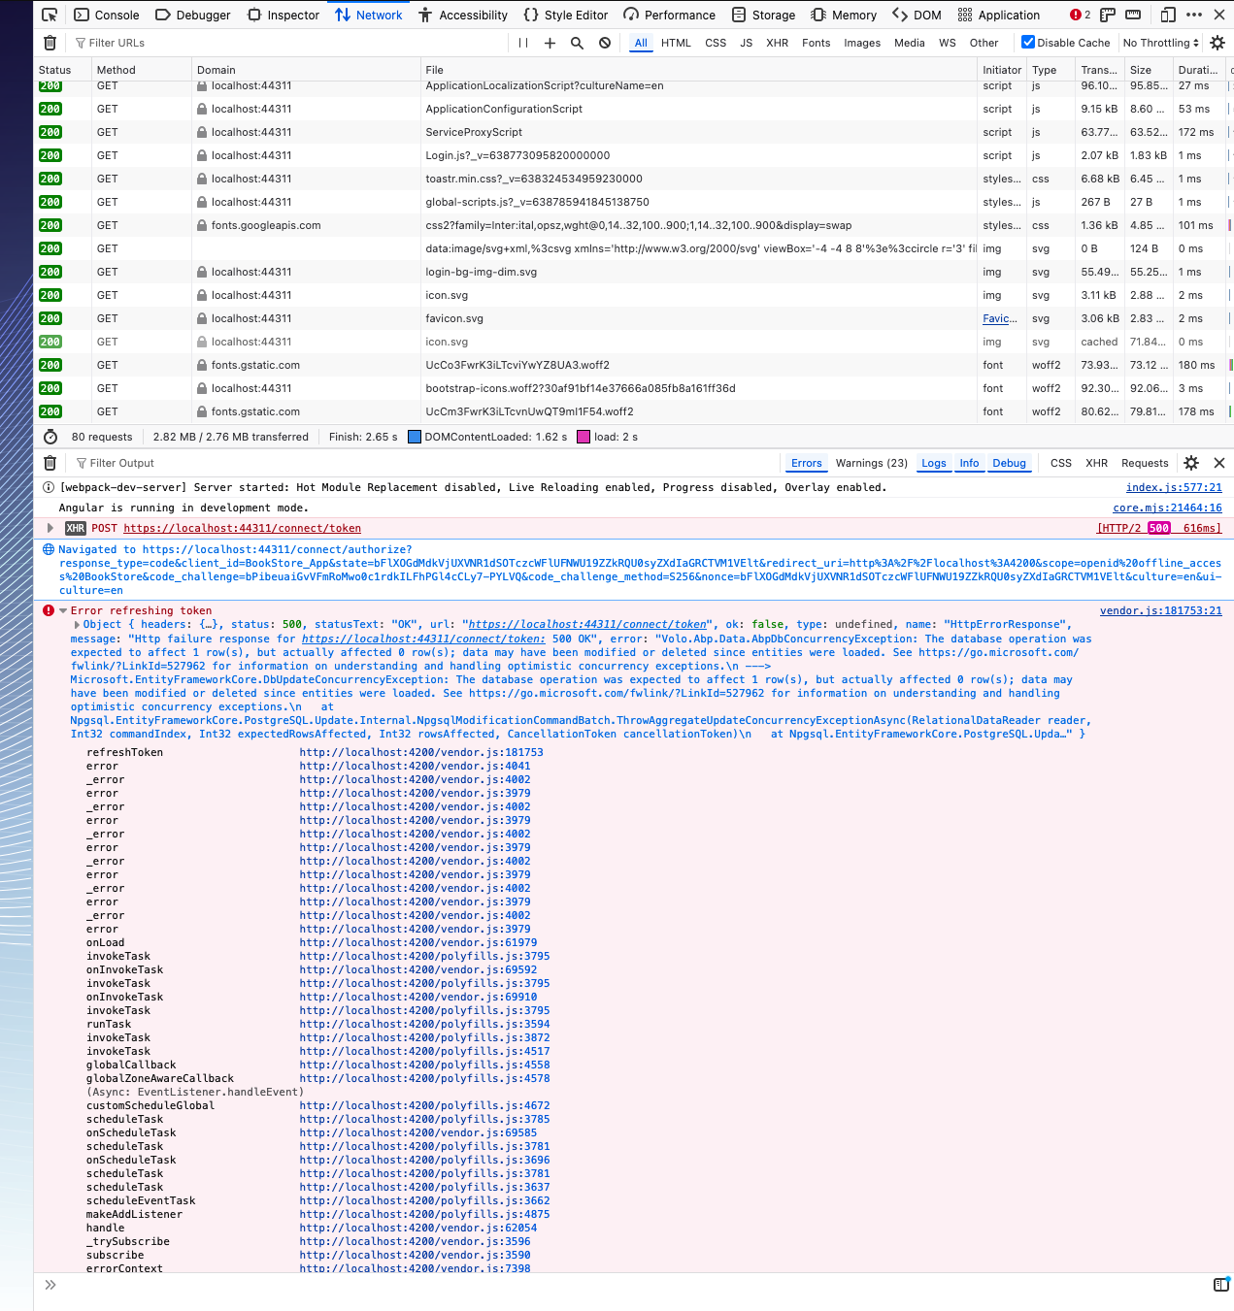
Task: Toggle Errors console filter
Action: tap(806, 463)
